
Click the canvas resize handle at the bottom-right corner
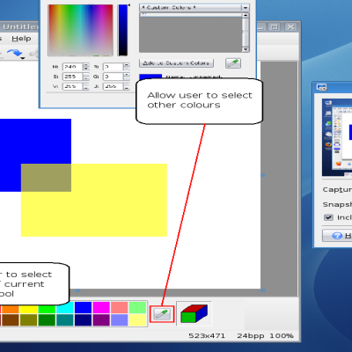coord(263,290)
